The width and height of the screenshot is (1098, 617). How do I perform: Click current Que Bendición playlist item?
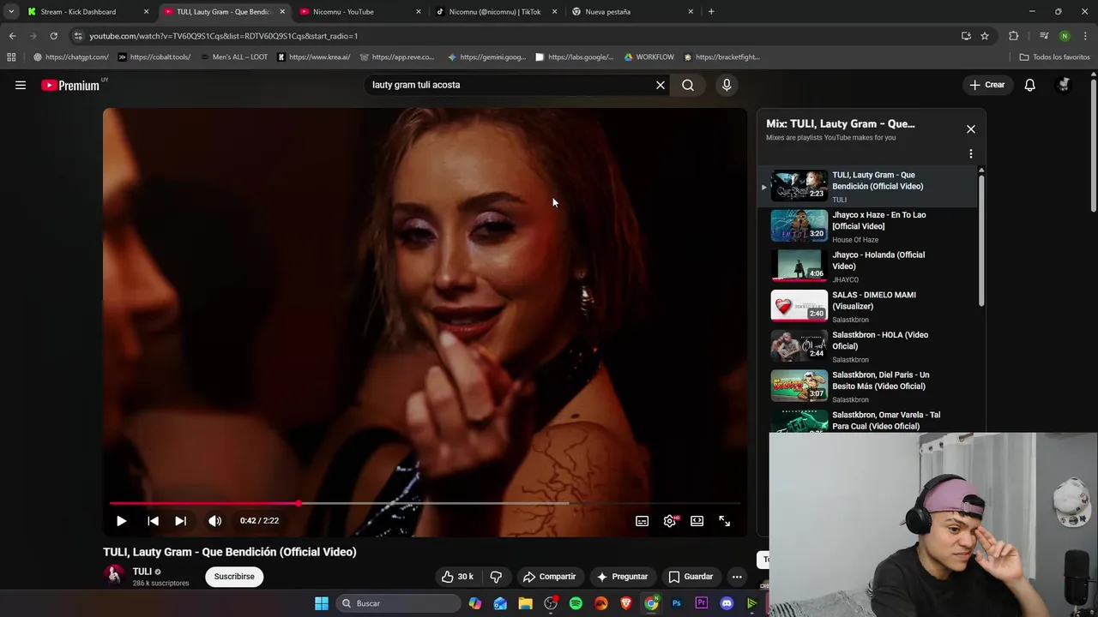point(868,186)
